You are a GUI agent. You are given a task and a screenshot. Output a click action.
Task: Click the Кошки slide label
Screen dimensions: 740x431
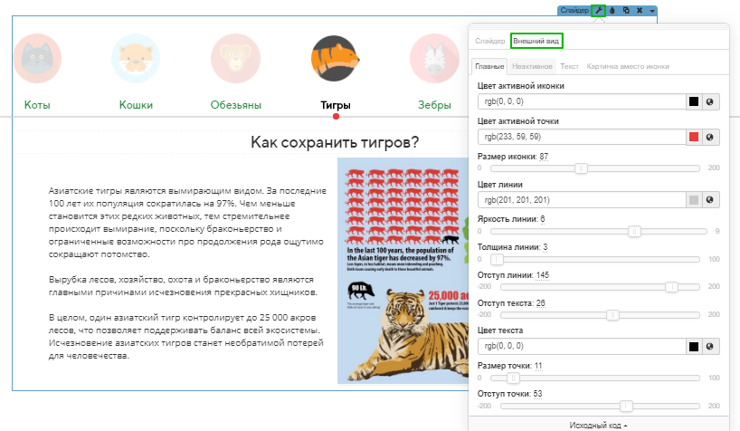[x=136, y=105]
